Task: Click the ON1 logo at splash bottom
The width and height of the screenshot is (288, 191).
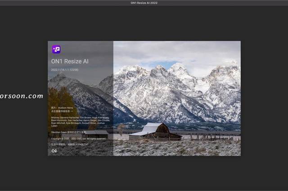Action: (54, 151)
